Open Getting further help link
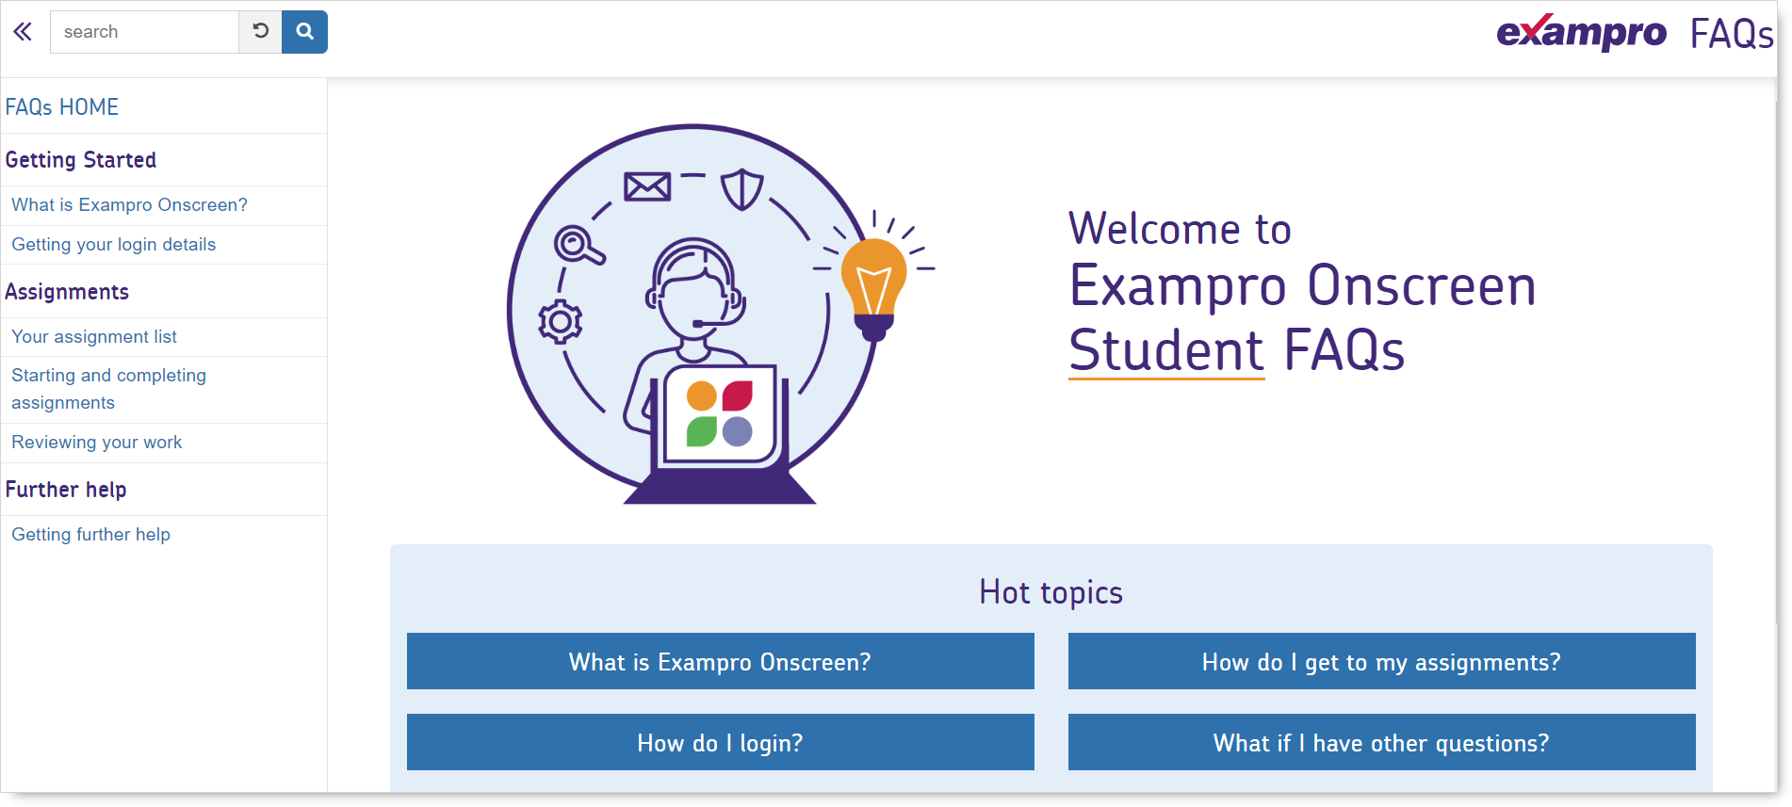 (x=91, y=535)
